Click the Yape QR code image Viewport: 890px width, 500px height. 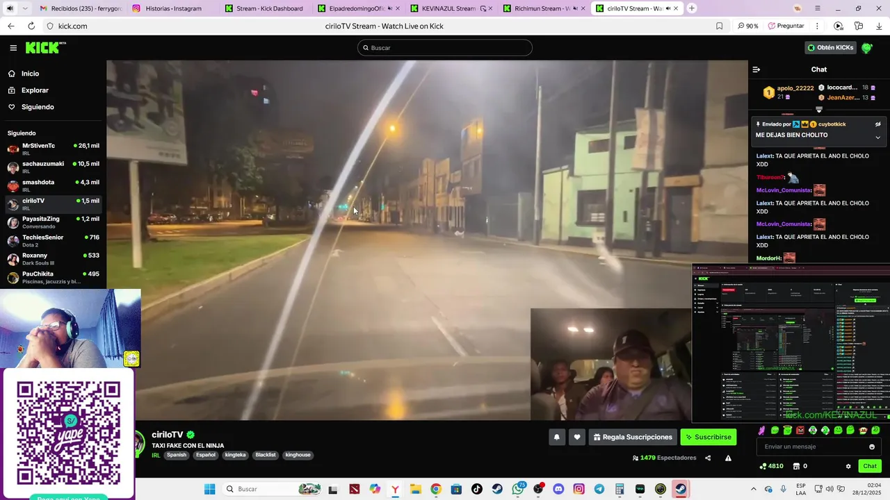[68, 433]
